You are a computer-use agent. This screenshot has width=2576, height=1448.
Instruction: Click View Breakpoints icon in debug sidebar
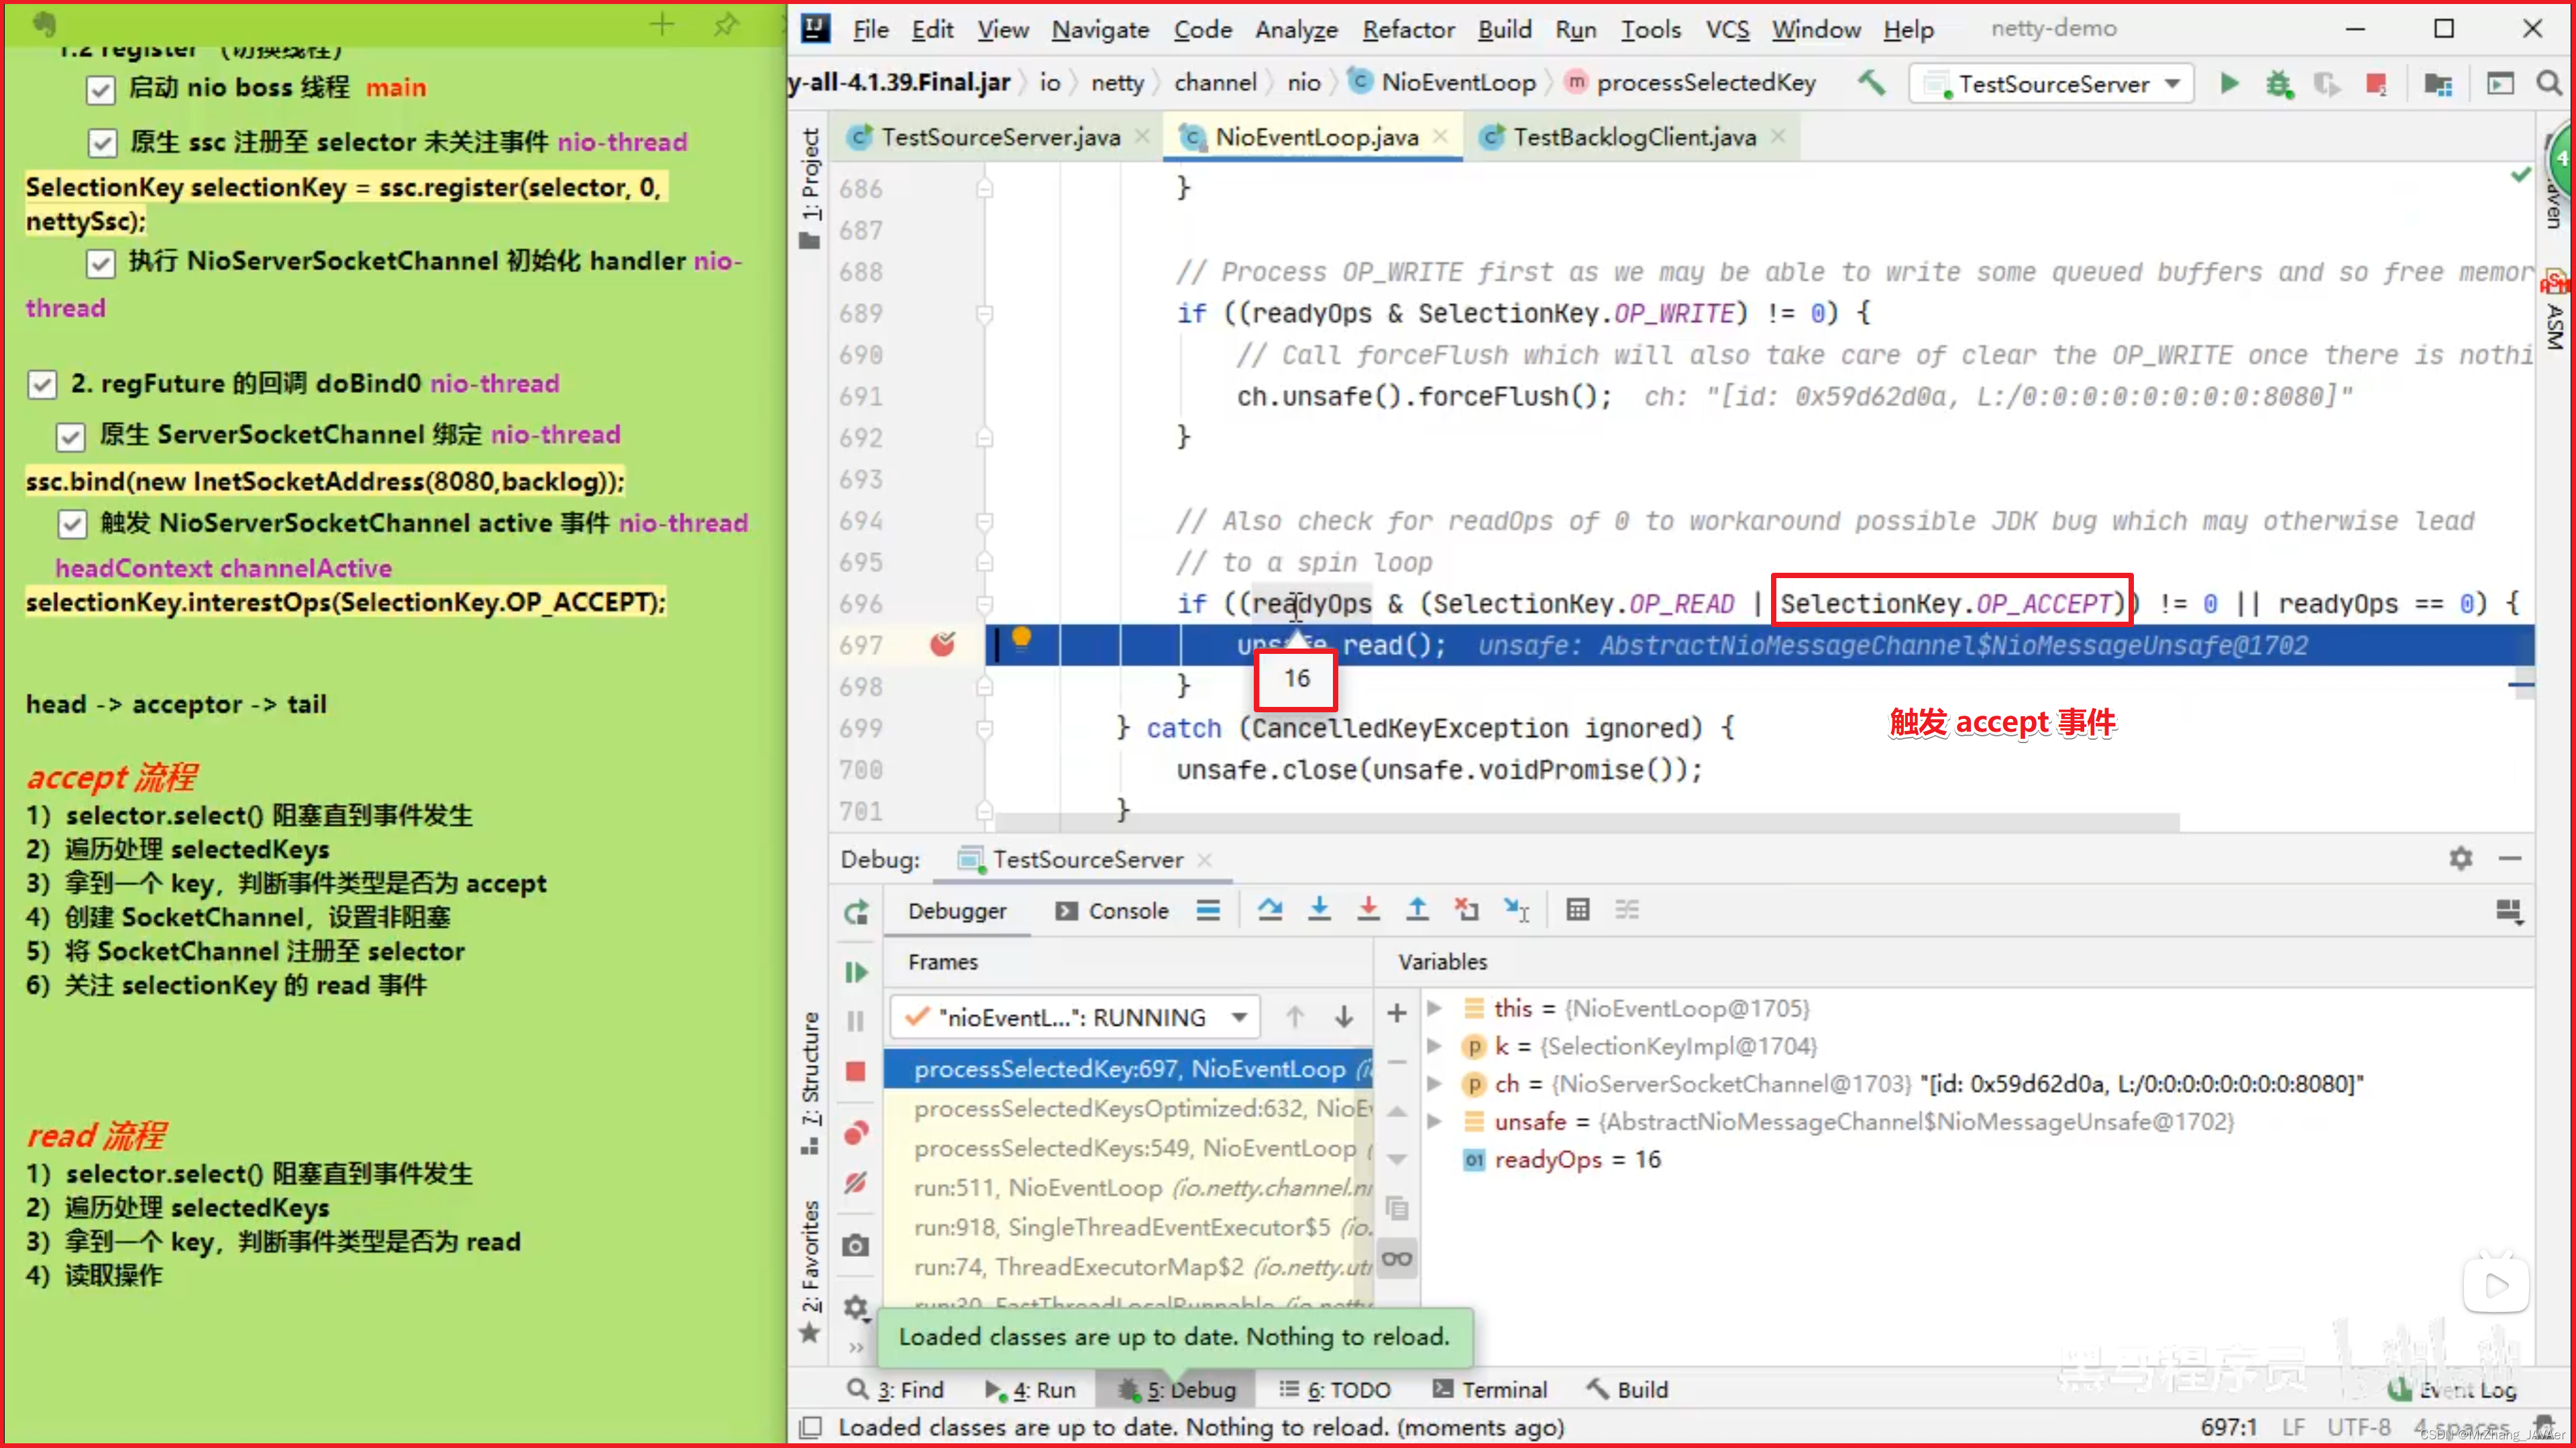(856, 1132)
